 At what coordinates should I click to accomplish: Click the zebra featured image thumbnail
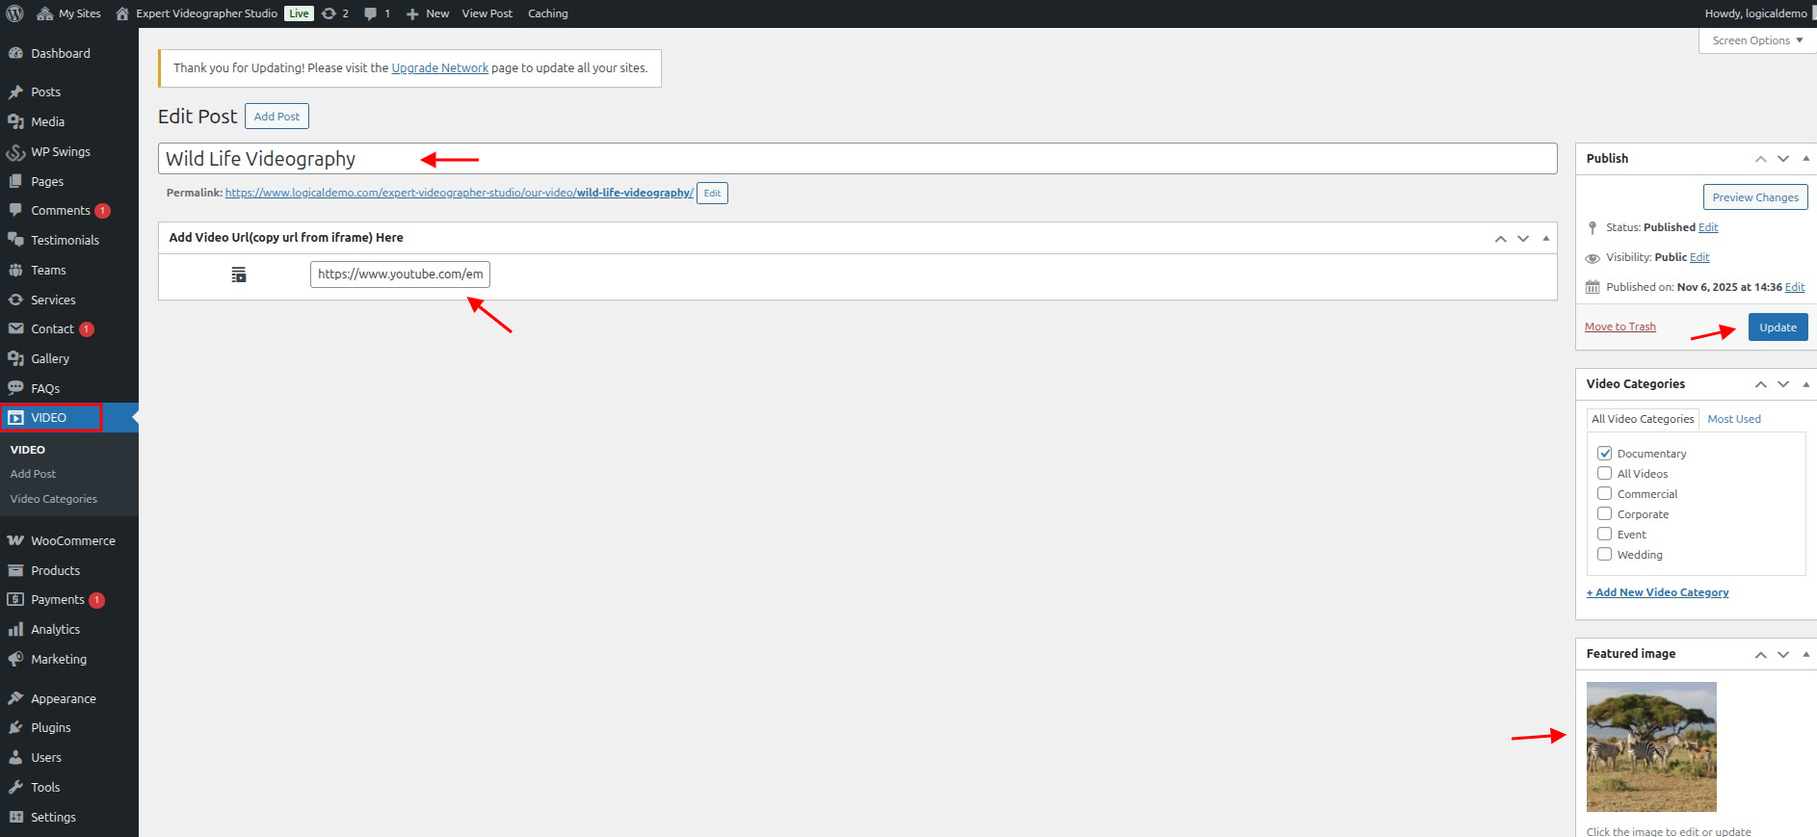click(x=1651, y=746)
